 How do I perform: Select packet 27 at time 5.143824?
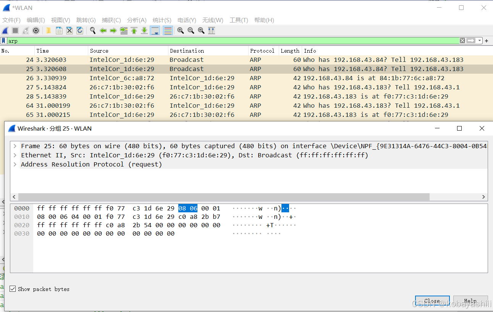click(x=246, y=87)
